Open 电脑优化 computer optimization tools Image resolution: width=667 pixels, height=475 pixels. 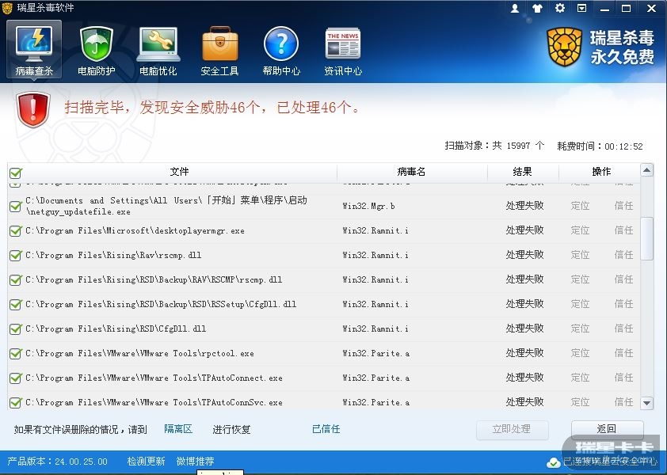click(158, 51)
